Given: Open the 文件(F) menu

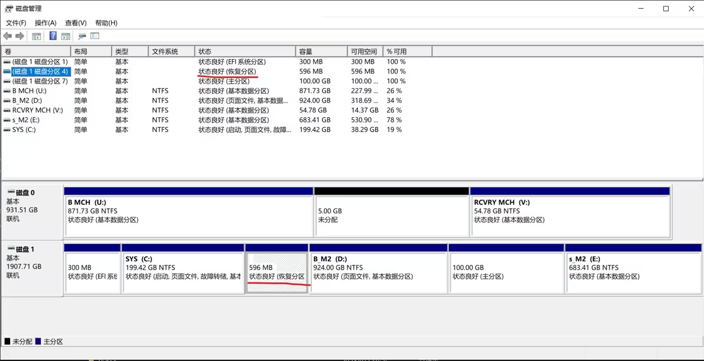Looking at the screenshot, I should click(x=16, y=22).
